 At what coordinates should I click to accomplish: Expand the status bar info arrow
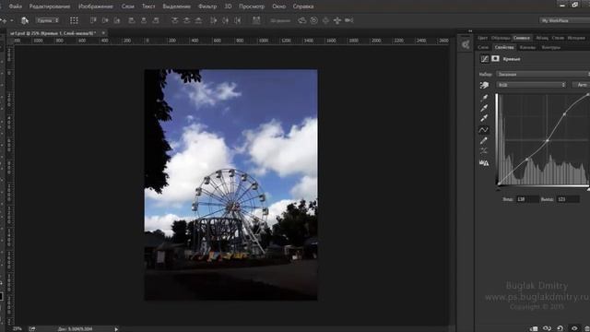click(116, 329)
